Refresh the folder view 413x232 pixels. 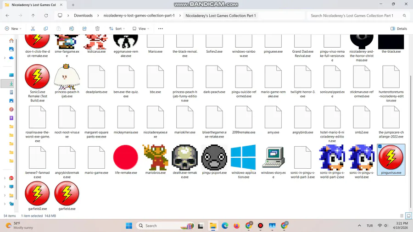(x=46, y=16)
